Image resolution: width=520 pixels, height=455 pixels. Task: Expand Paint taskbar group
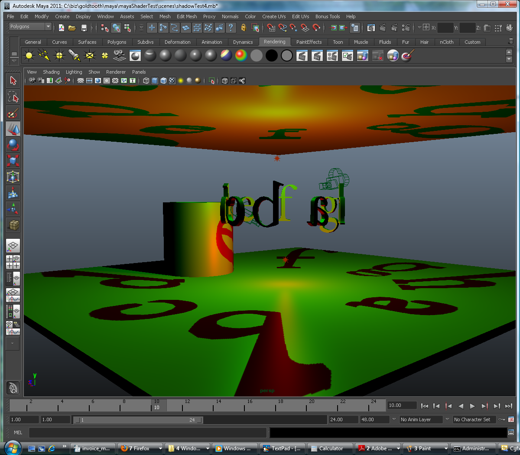[446, 448]
